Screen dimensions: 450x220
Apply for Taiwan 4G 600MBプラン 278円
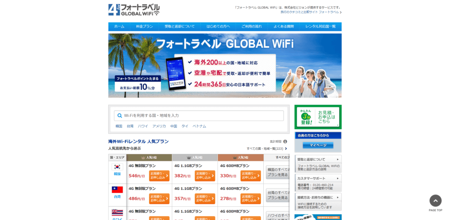pyautogui.click(x=251, y=199)
